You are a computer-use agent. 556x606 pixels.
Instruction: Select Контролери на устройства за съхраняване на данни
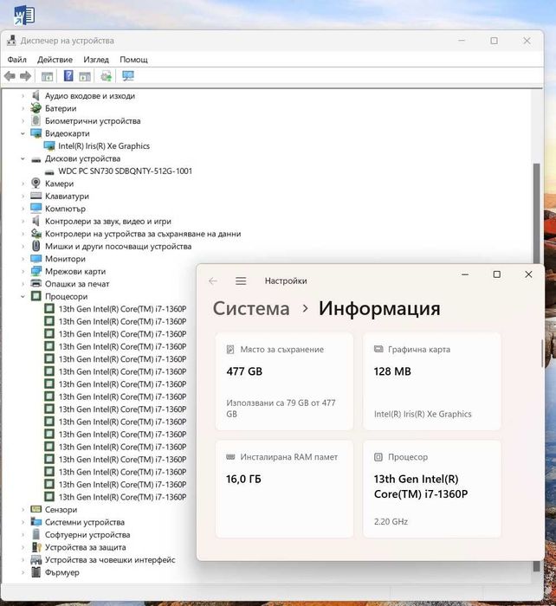click(143, 234)
